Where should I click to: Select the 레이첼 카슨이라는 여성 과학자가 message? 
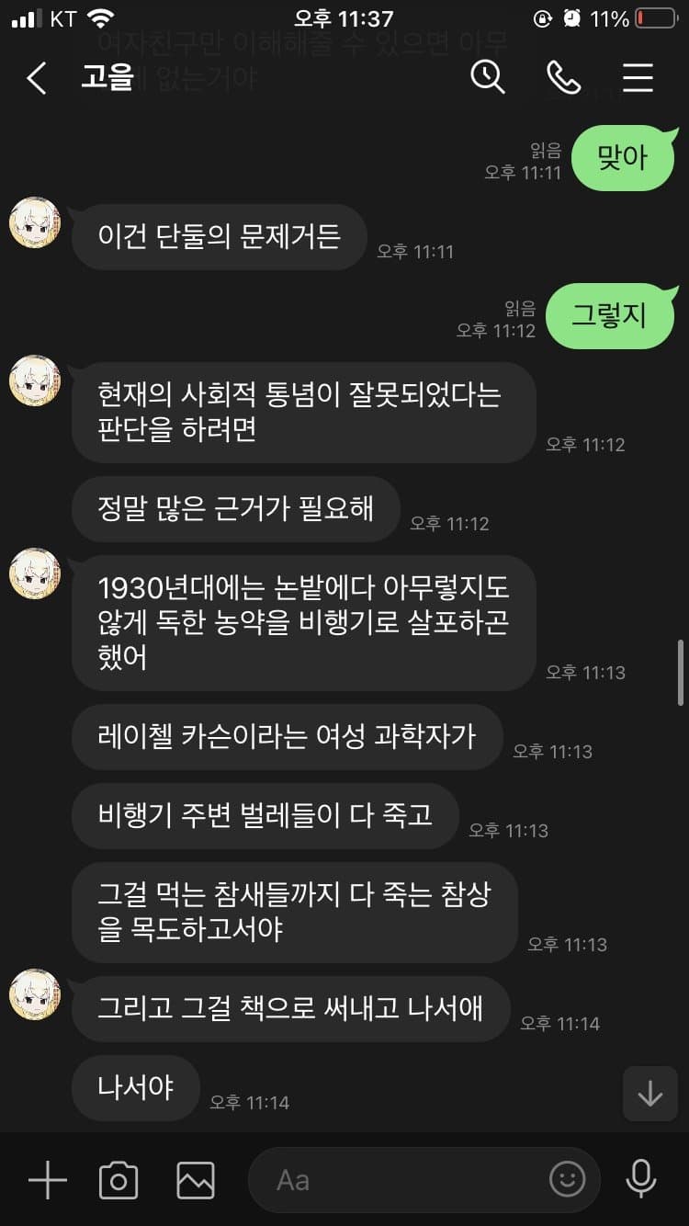[288, 736]
